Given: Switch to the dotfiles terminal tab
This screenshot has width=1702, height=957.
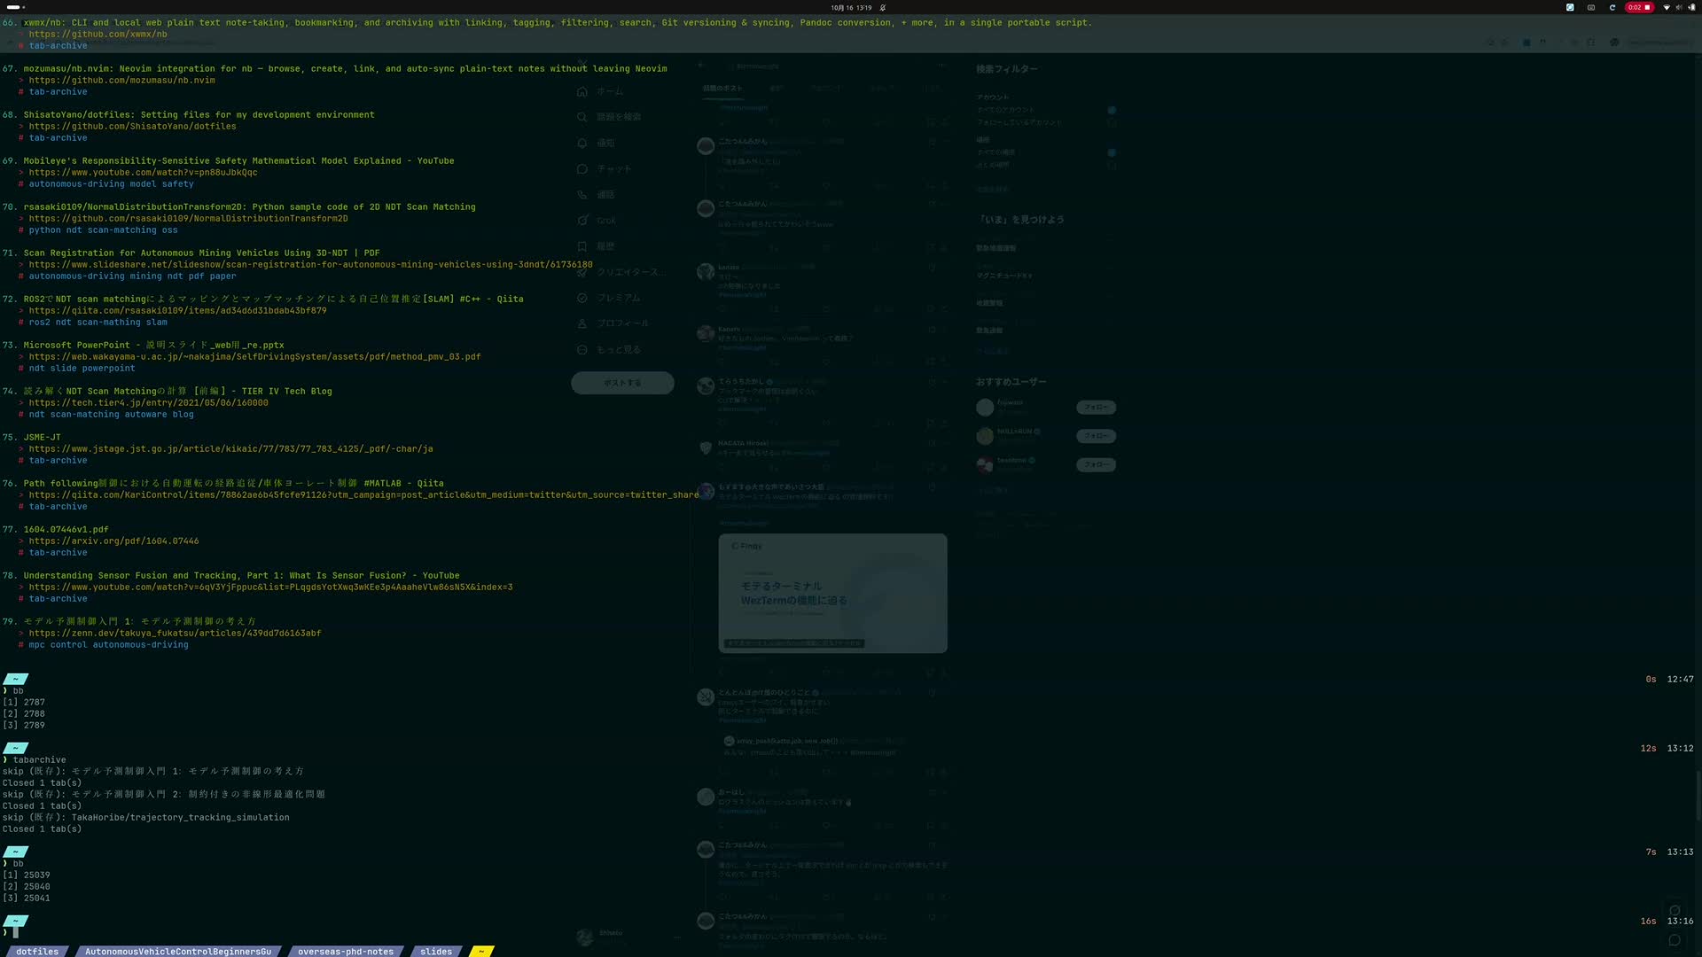Looking at the screenshot, I should pyautogui.click(x=37, y=952).
